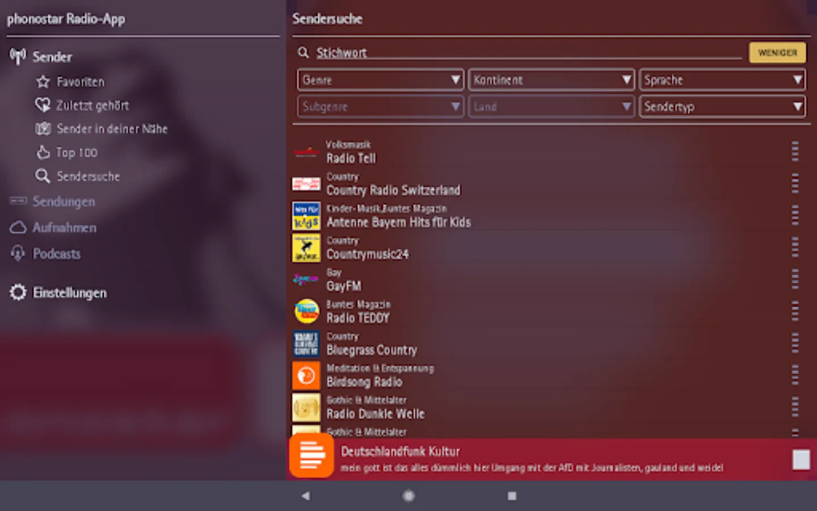The height and width of the screenshot is (511, 817).
Task: Open the more menu for Radio Tell
Action: coord(795,151)
